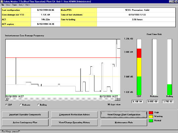Click the 90 days view label
This screenshot has width=178, height=133.
114,105
